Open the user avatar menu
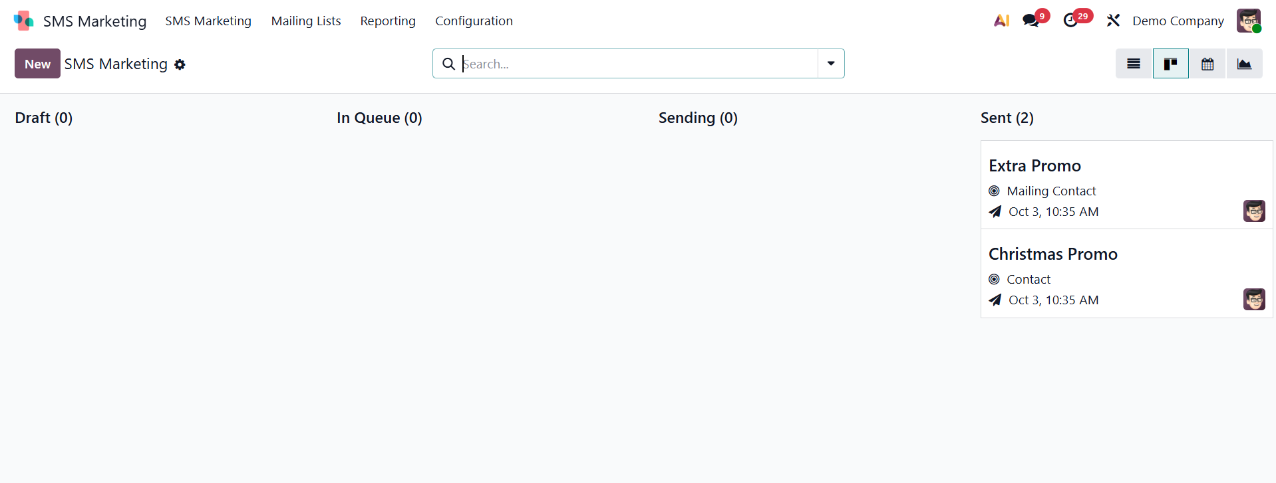Image resolution: width=1276 pixels, height=483 pixels. 1249,21
